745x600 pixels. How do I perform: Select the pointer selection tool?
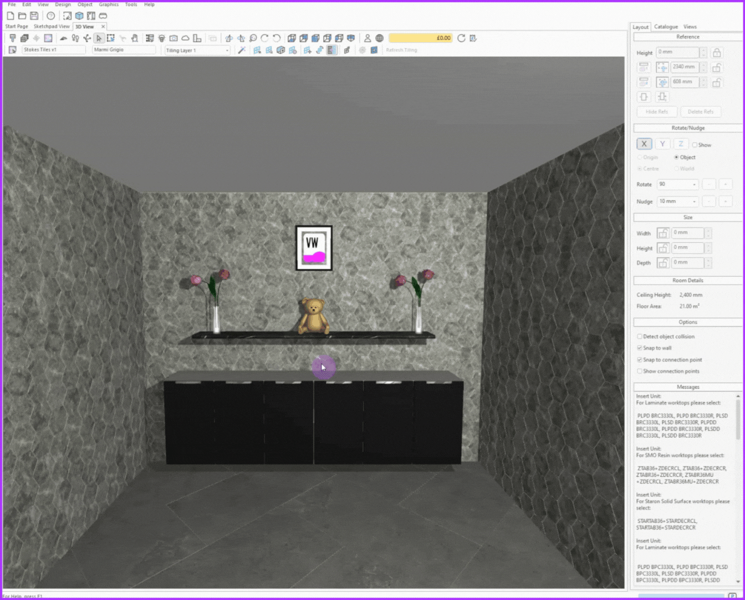coord(99,38)
